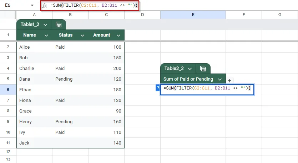Select the cell containing Fiona
The image size is (298, 163).
(34, 100)
